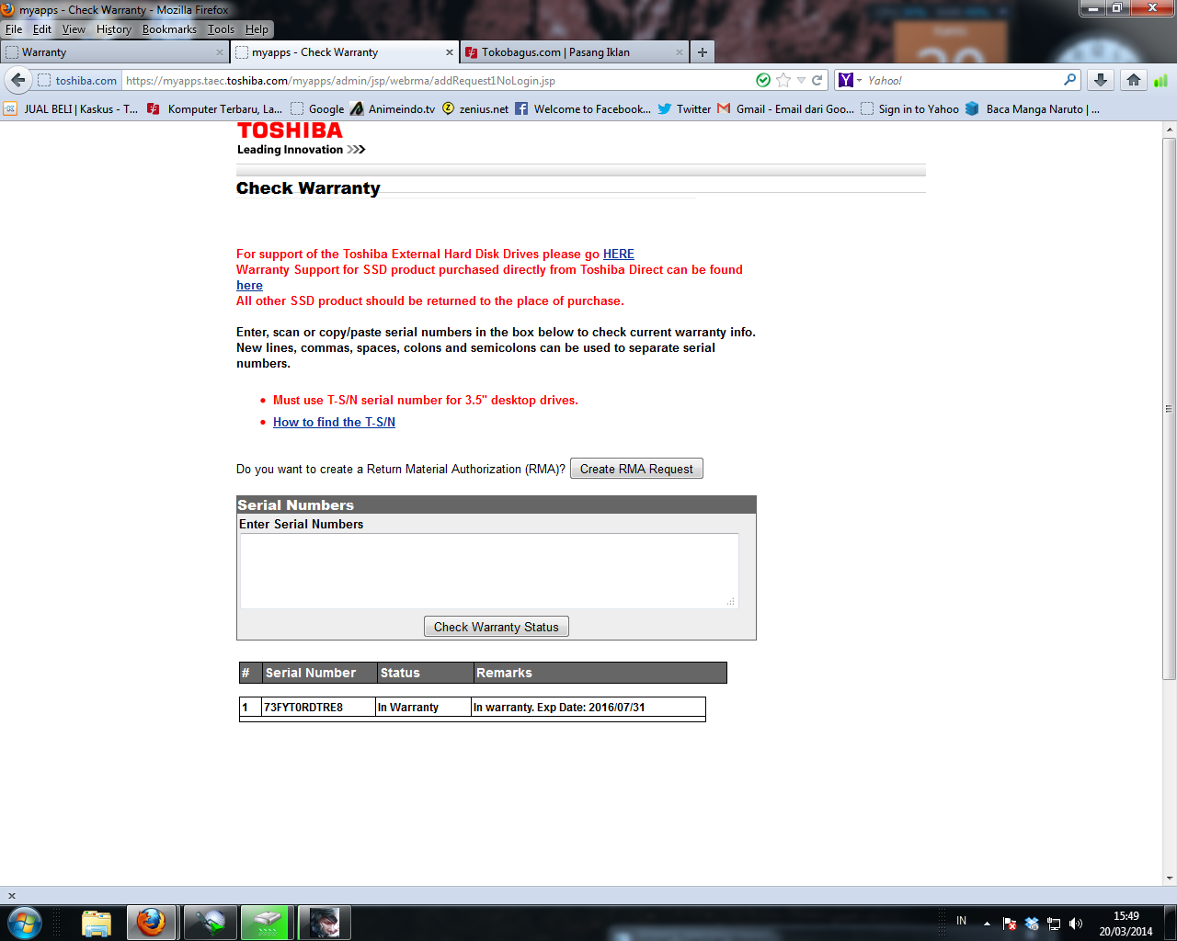Viewport: 1177px width, 941px height.
Task: Open the game character taskbar icon
Action: (x=324, y=923)
